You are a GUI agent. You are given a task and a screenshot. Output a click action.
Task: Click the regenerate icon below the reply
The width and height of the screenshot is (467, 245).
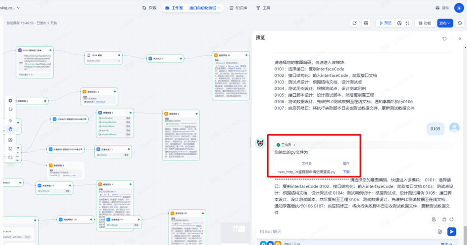pyautogui.click(x=451, y=220)
